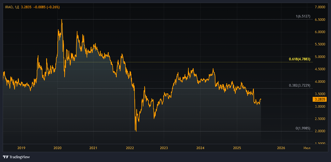Viewport: 331px width, 162px height.
Task: Select the highlighted 0.618(4.7883) Fibonacci label
Action: coord(300,59)
